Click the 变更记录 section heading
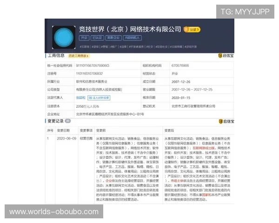 pyautogui.click(x=55, y=121)
